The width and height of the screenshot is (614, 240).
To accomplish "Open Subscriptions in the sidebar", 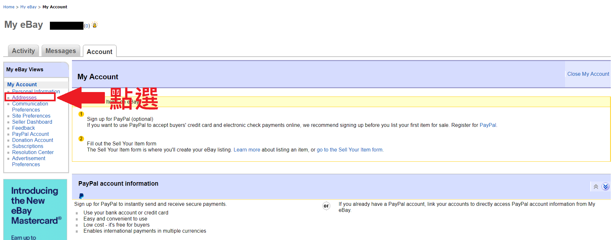I will [28, 146].
